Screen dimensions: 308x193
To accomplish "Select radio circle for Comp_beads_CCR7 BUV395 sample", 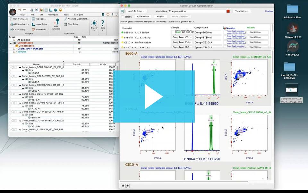I will tap(13, 67).
